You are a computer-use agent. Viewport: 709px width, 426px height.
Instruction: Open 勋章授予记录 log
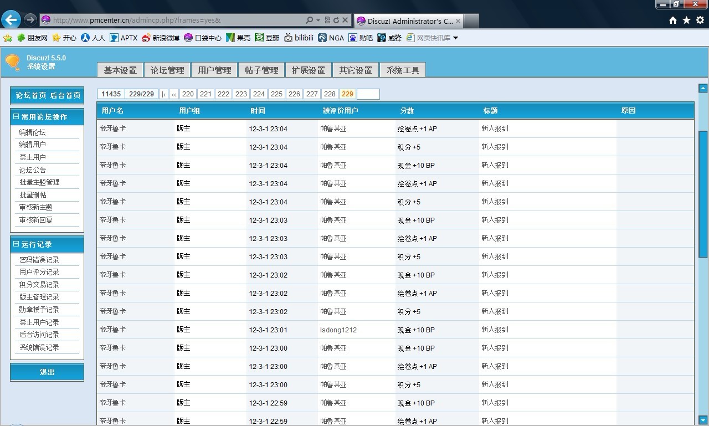coord(39,310)
